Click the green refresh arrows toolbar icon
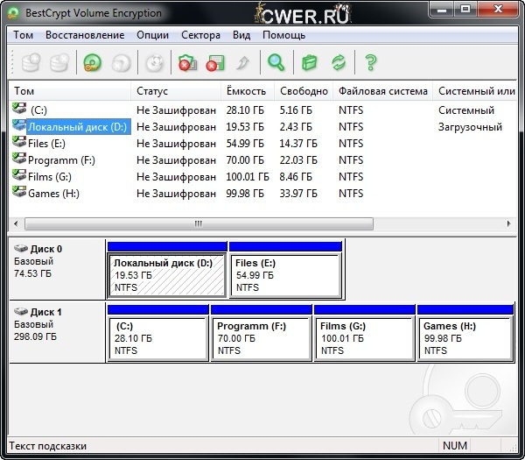525x460 pixels. (339, 62)
